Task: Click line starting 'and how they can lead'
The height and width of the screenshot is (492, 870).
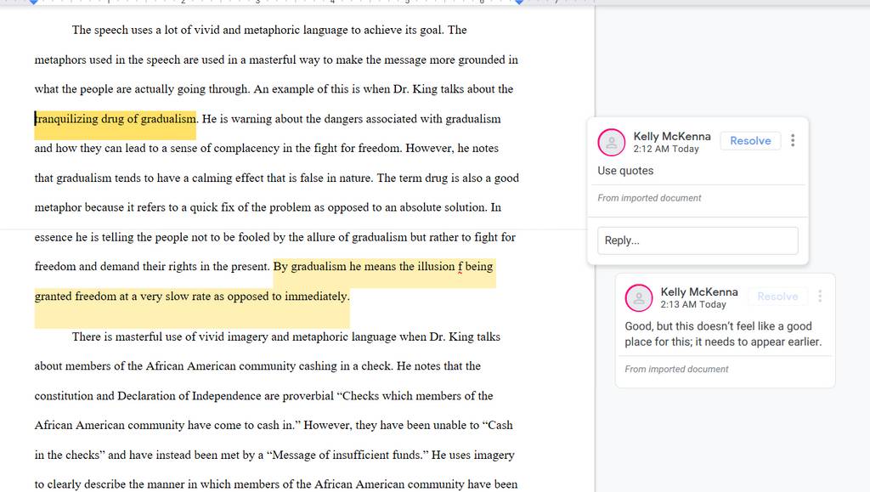Action: tap(266, 149)
